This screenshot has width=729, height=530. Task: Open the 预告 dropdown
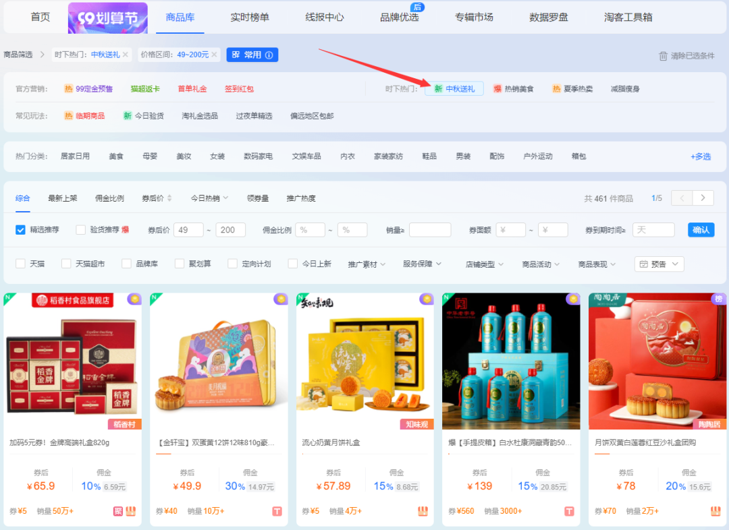click(x=659, y=264)
